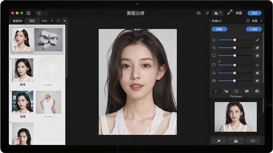Click the 02 button at bottom right
The image size is (273, 153).
click(x=253, y=141)
